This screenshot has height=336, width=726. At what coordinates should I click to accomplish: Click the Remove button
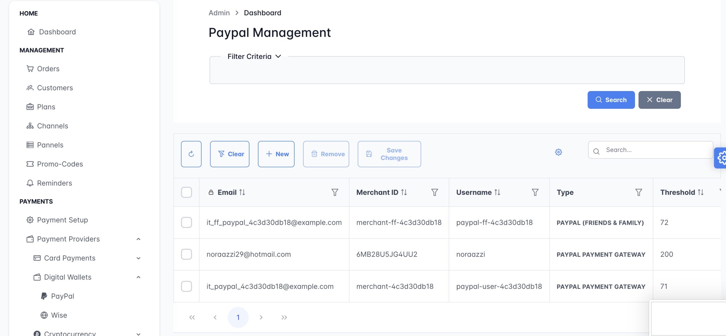(x=326, y=154)
